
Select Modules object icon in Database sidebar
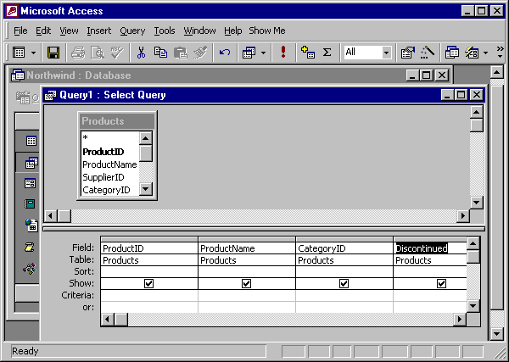click(30, 269)
